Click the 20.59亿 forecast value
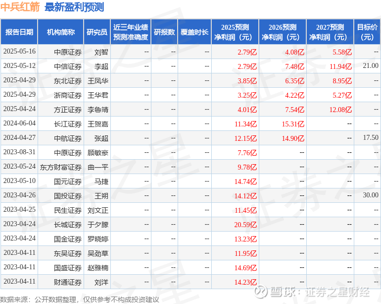The width and height of the screenshot is (381, 304). coord(245,225)
